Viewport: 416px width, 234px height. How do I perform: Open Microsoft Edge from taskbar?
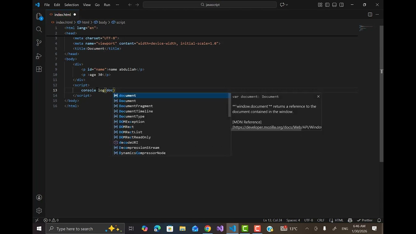tap(157, 229)
